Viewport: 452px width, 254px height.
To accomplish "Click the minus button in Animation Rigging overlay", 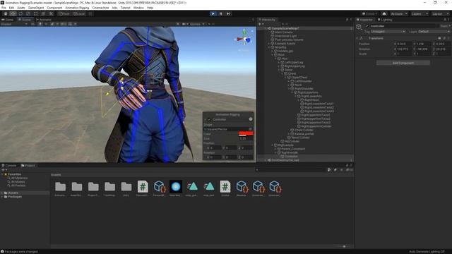I will (x=251, y=119).
